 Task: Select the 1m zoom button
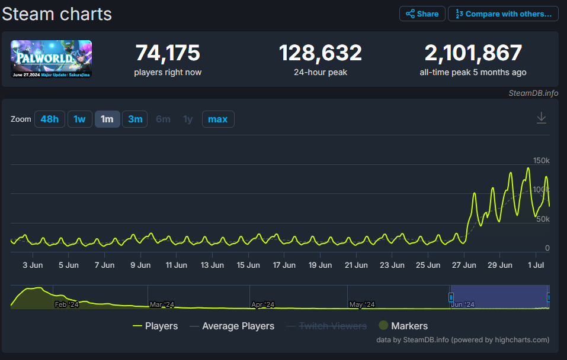coord(107,119)
